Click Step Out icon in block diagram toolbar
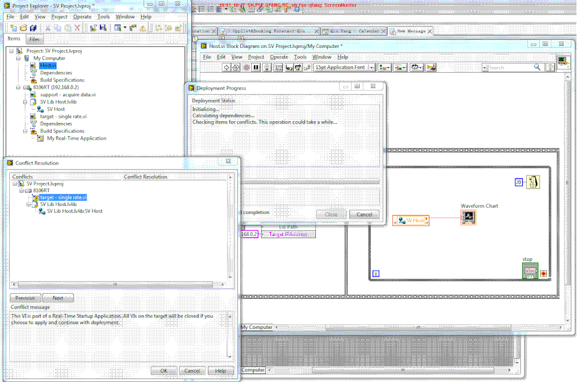Screen dimensions: 577x382 (x=308, y=68)
